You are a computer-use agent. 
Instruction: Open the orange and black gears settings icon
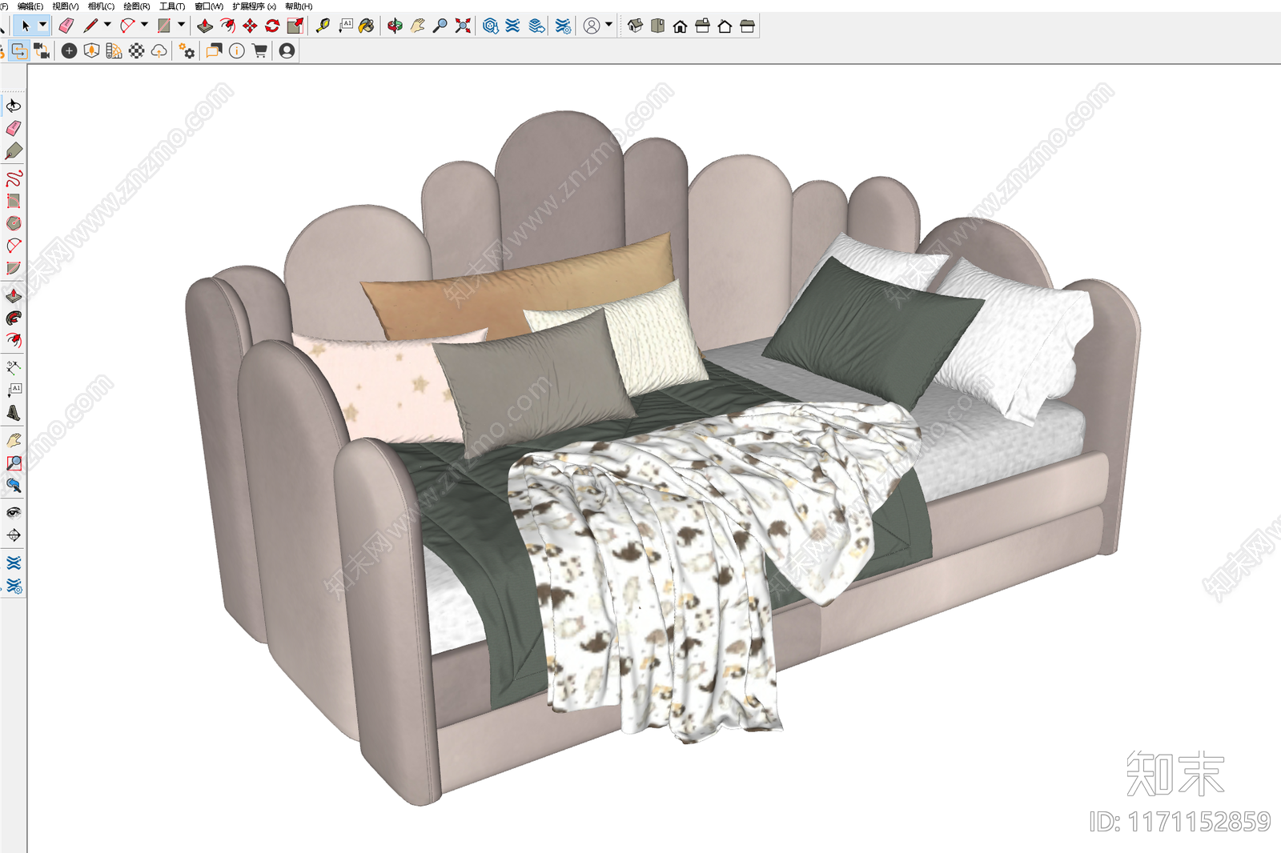(187, 51)
